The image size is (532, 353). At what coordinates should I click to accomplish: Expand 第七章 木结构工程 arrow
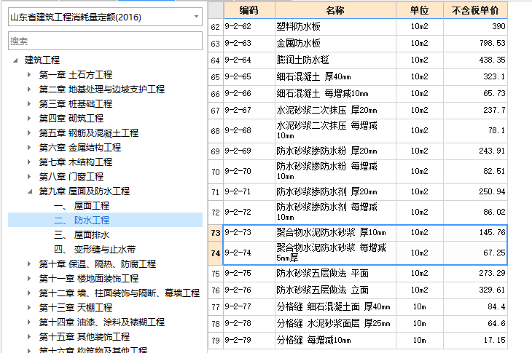[29, 162]
